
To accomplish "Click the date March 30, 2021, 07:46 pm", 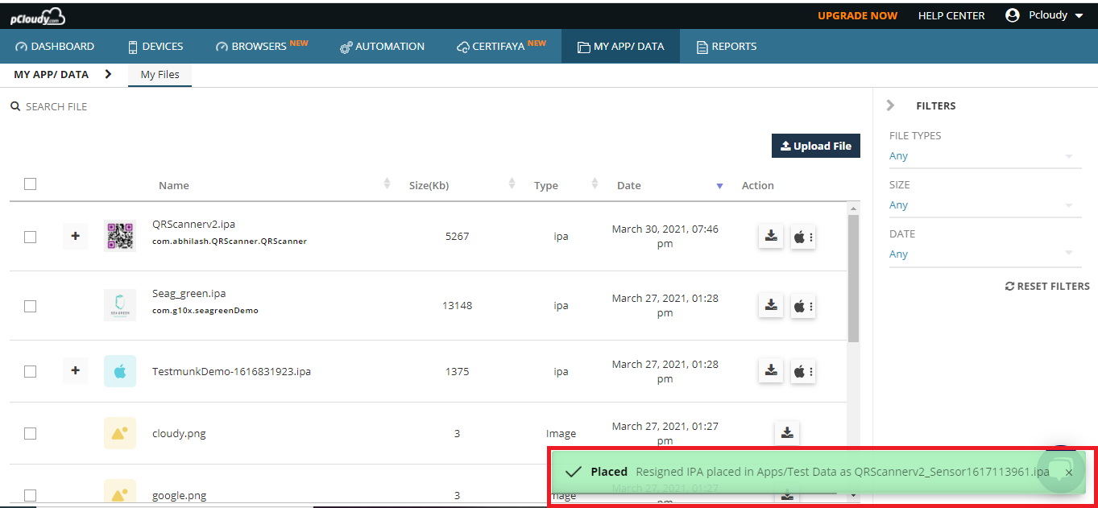I will coord(665,237).
